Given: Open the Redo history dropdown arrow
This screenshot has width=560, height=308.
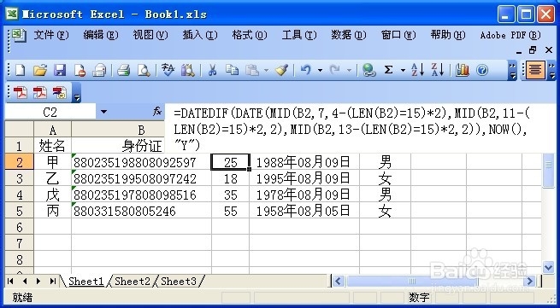Looking at the screenshot, I should click(x=350, y=71).
